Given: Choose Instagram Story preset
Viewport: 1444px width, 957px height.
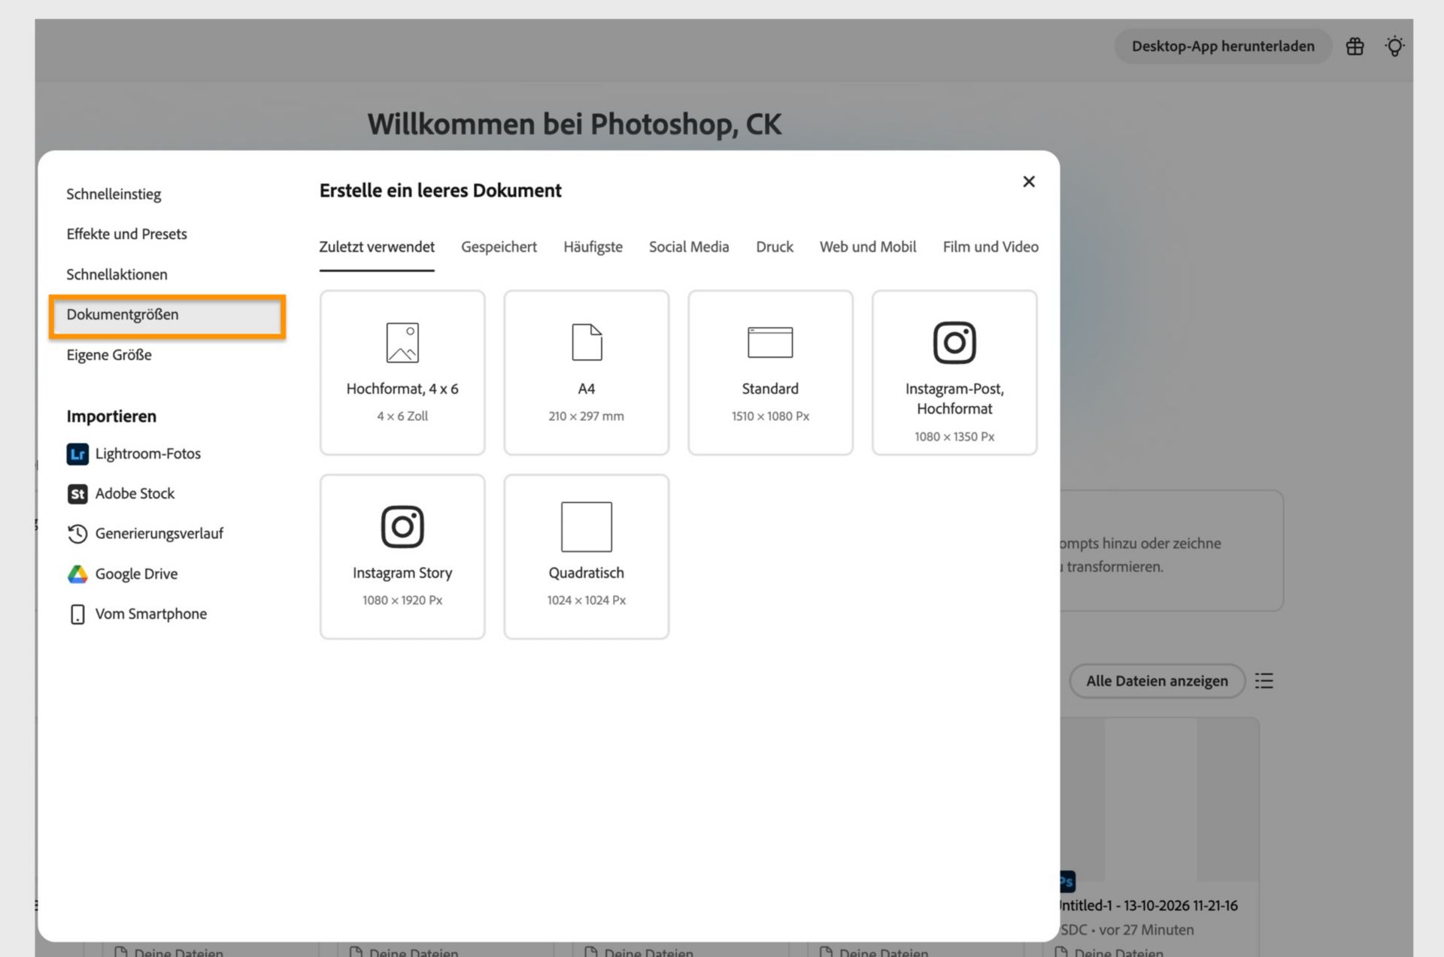Looking at the screenshot, I should (x=402, y=557).
